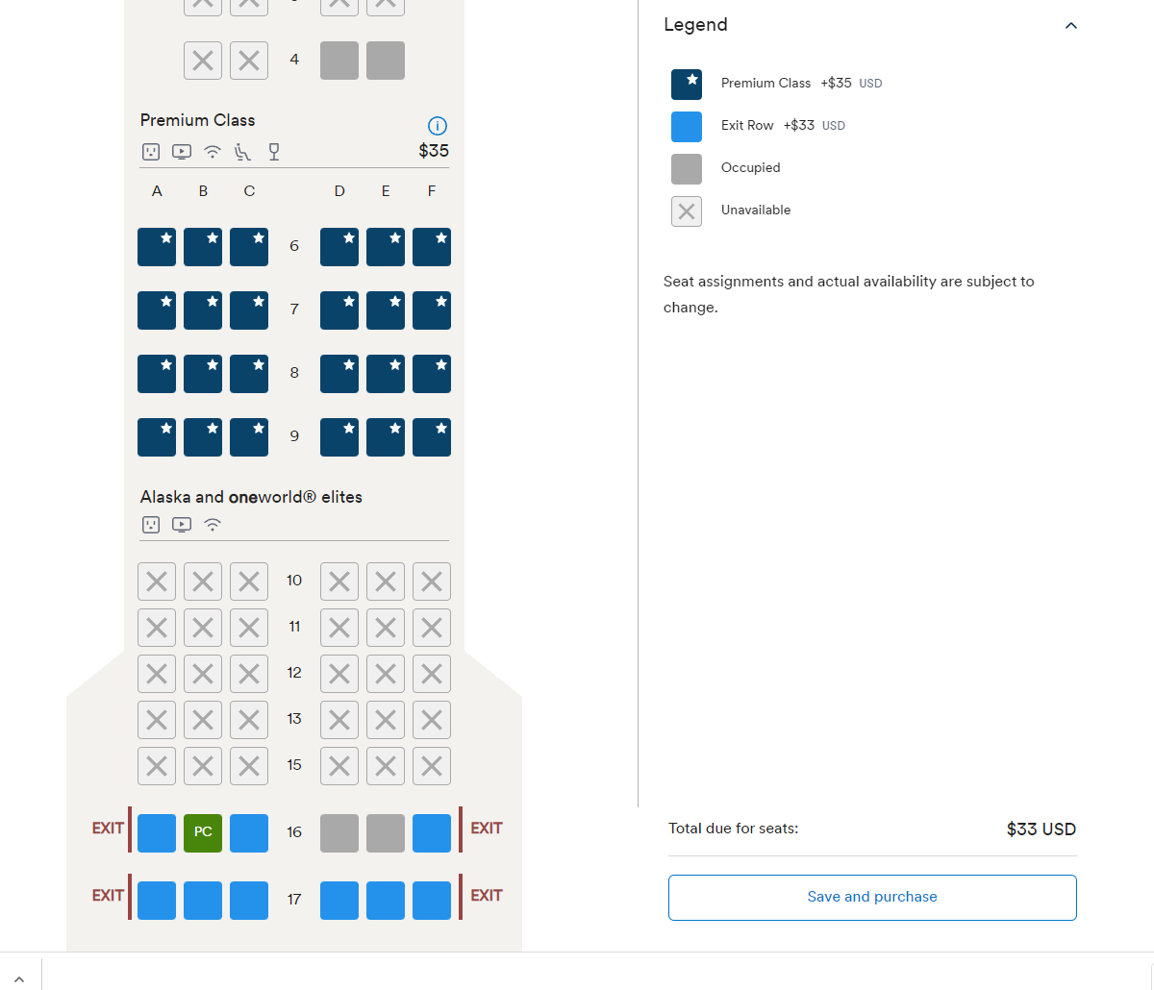Deselect the selected seat 16B marked PC
Viewport: 1154px width, 990px height.
203,833
